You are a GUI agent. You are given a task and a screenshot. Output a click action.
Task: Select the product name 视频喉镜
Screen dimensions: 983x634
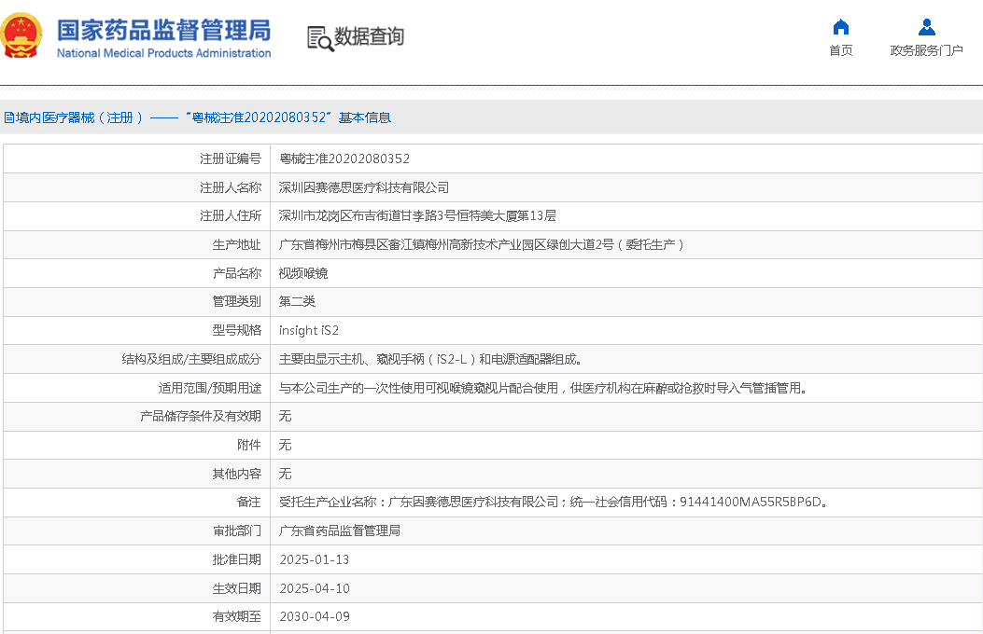(303, 273)
